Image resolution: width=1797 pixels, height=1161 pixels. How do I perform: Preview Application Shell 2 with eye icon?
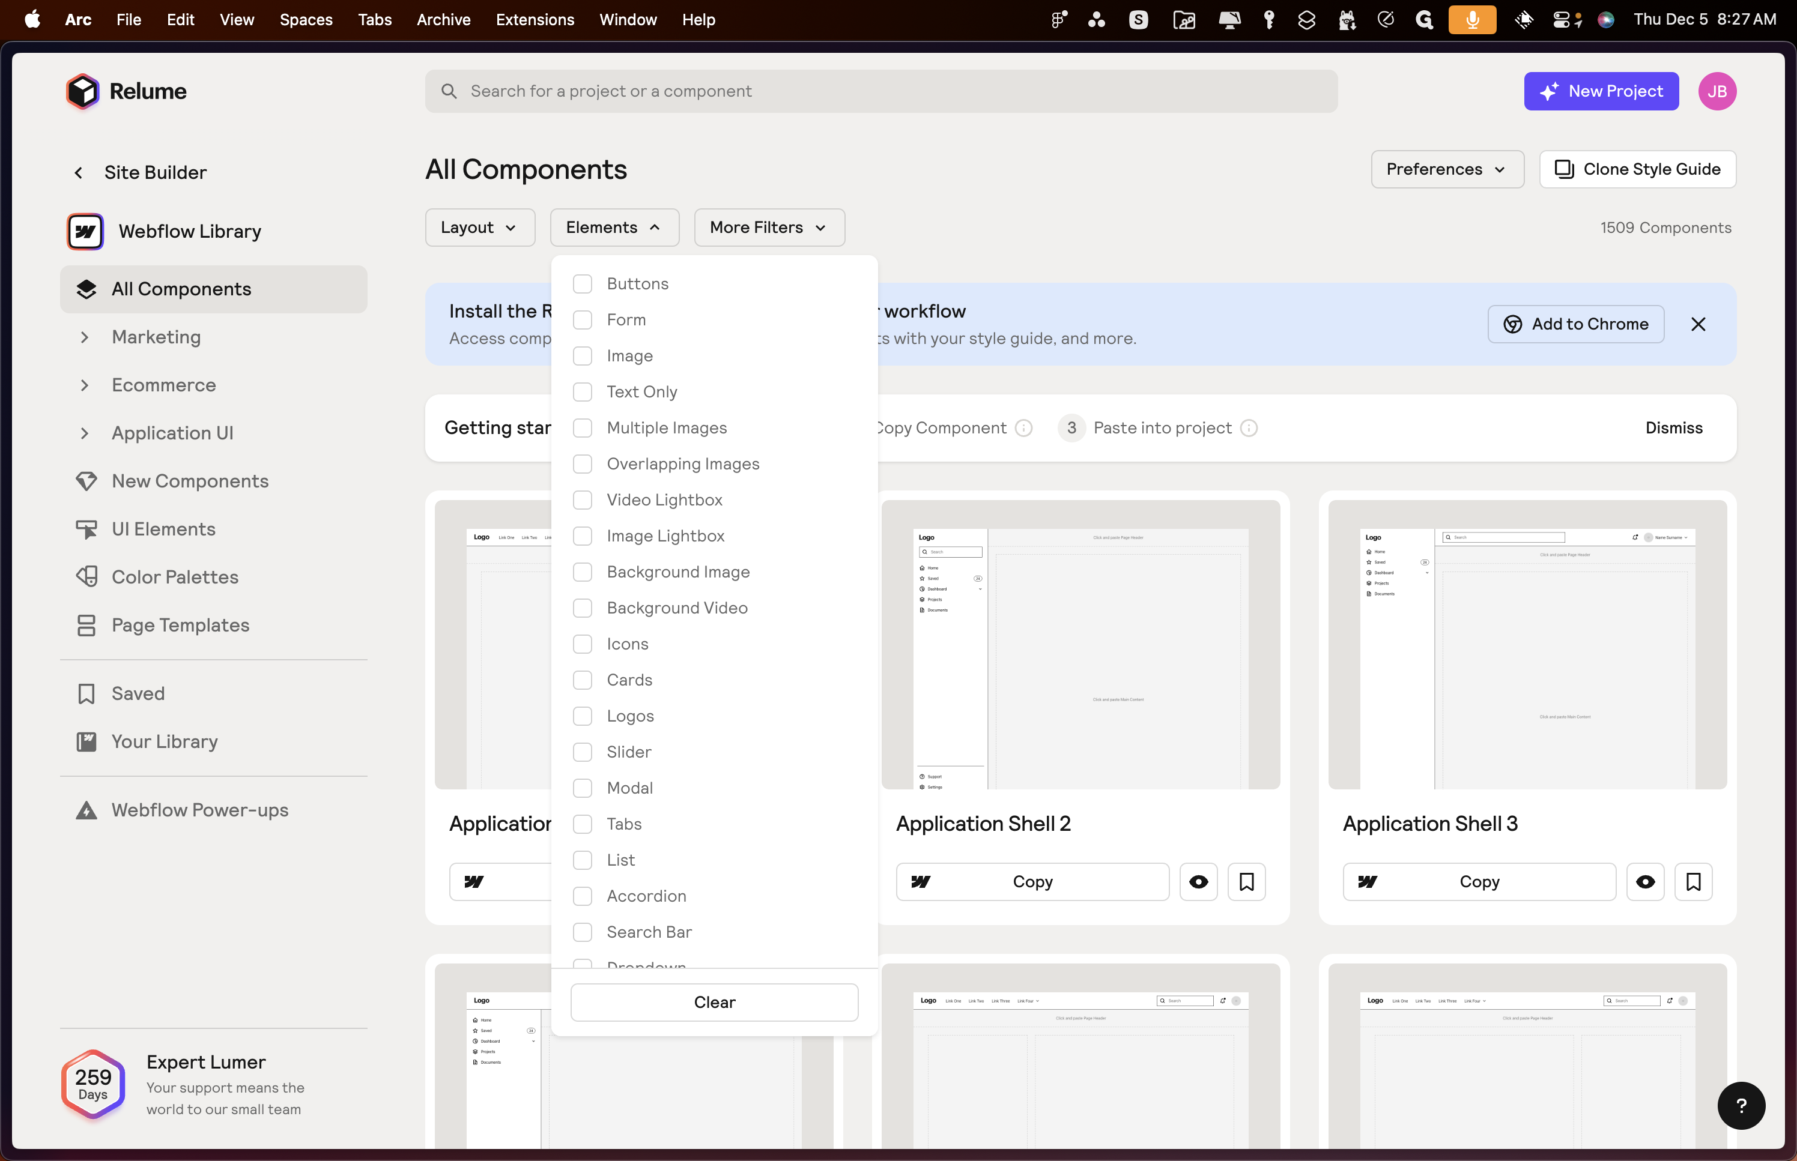[x=1198, y=882]
